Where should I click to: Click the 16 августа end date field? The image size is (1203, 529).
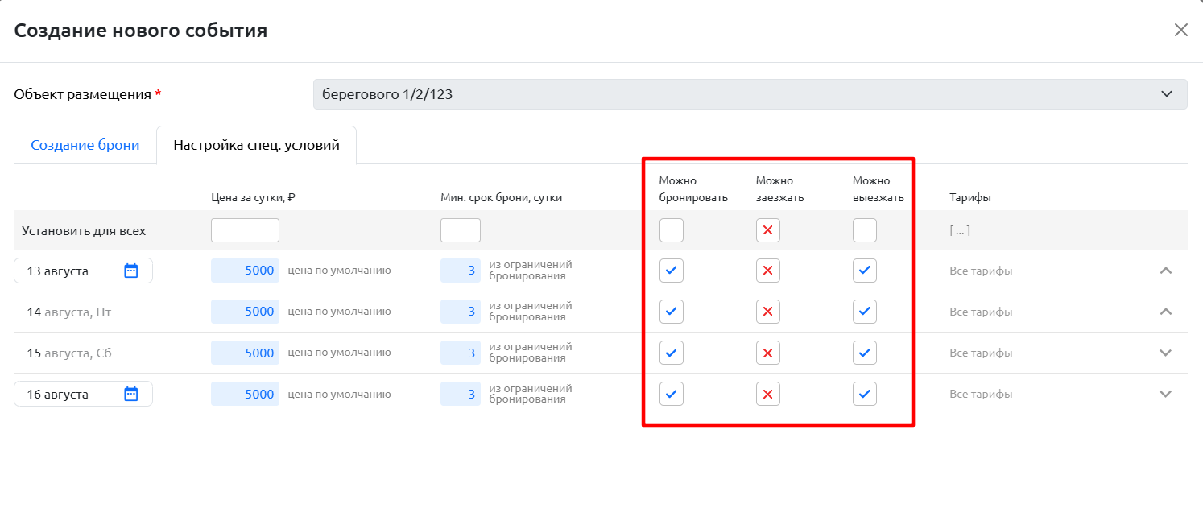click(x=62, y=394)
